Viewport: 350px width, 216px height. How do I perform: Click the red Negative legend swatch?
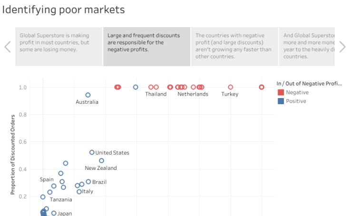pos(281,92)
